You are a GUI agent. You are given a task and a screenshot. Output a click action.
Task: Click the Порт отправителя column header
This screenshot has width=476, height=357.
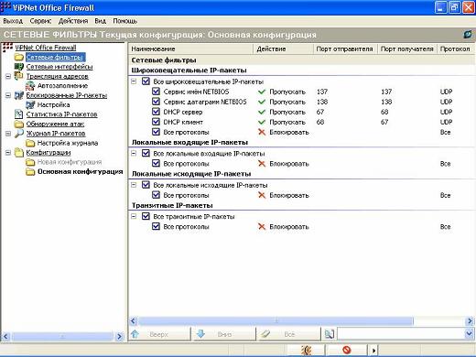click(345, 49)
